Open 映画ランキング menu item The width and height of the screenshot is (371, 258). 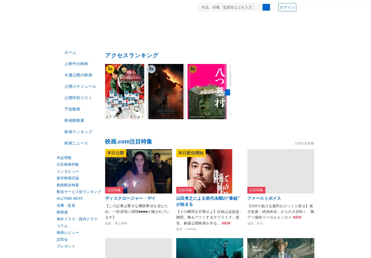[x=78, y=132]
